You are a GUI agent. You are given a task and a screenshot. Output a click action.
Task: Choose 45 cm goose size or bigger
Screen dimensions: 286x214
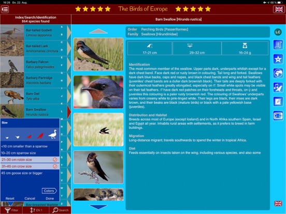[x=30, y=173]
